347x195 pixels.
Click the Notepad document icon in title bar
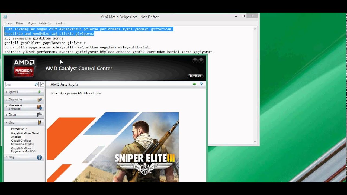pos(5,17)
